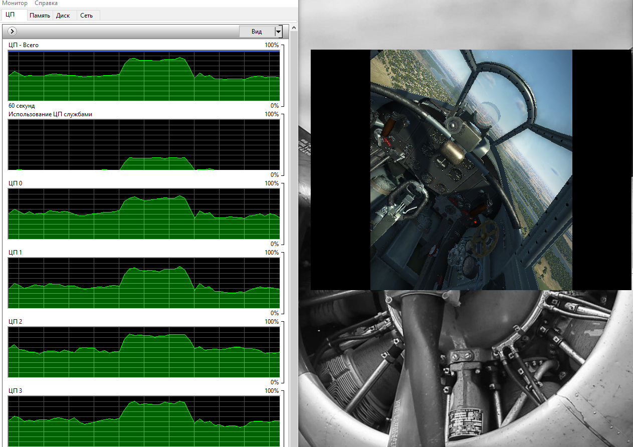Select the ЦП 1 core graph
633x447 pixels.
(x=144, y=283)
